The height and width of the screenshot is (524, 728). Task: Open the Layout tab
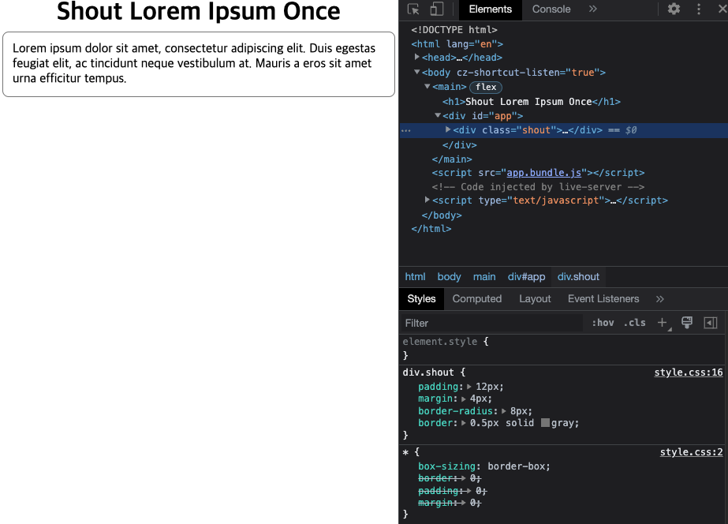click(x=535, y=299)
